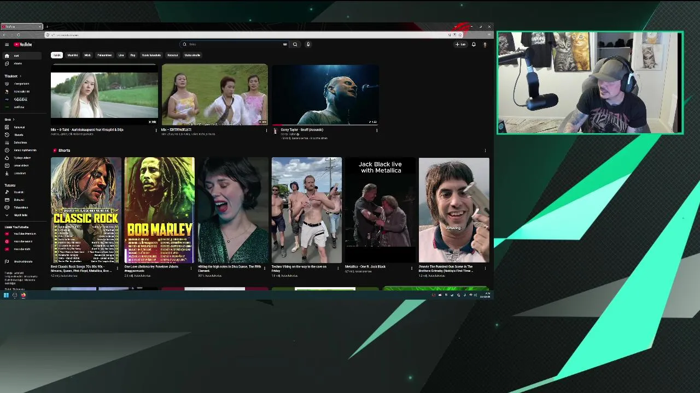Open the YouTube hamburger guide menu
Viewport: 700px width, 393px height.
[7, 44]
